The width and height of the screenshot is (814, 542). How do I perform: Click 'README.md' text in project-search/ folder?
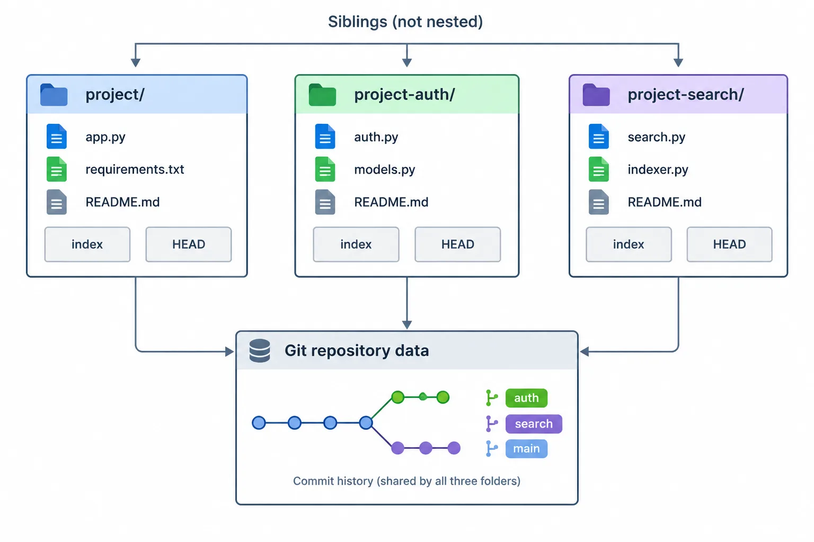pyautogui.click(x=665, y=202)
